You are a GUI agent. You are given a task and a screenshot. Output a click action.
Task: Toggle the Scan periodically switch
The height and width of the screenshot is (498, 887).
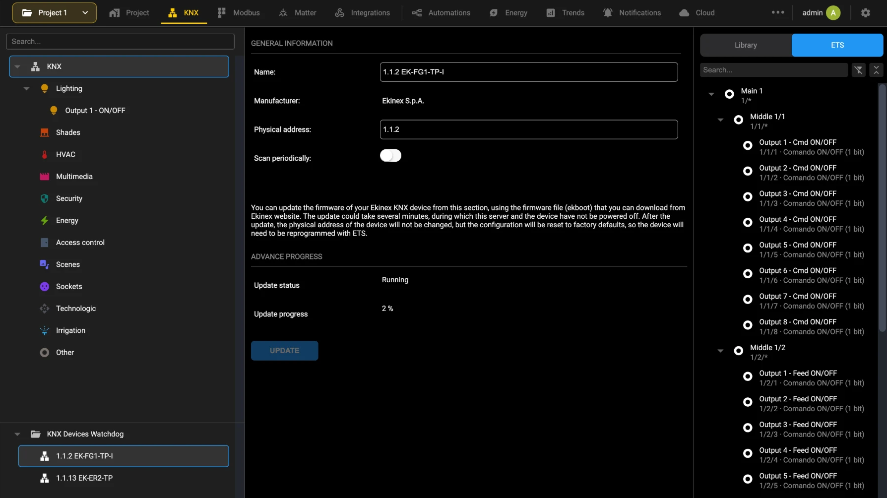390,156
